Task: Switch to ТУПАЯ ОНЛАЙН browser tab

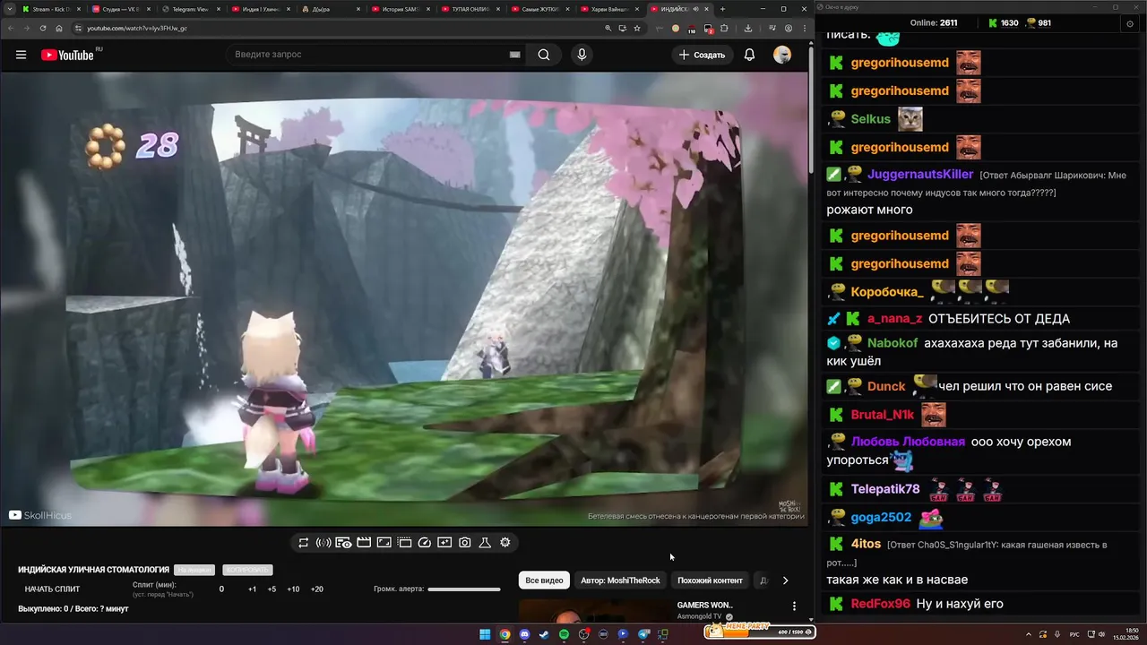Action: pyautogui.click(x=469, y=9)
